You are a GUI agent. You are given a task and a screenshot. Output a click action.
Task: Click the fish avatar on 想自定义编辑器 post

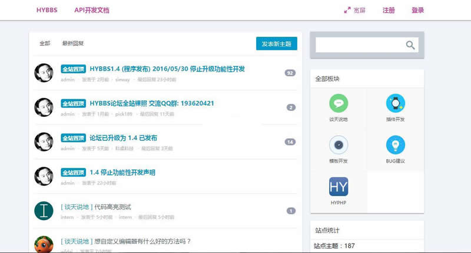click(x=44, y=244)
